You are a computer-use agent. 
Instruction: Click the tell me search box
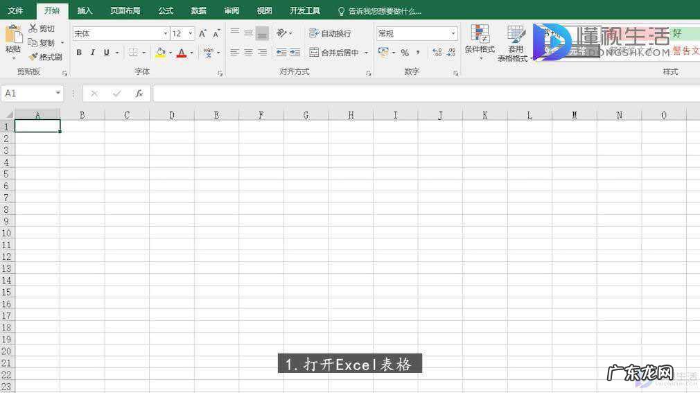(x=380, y=11)
